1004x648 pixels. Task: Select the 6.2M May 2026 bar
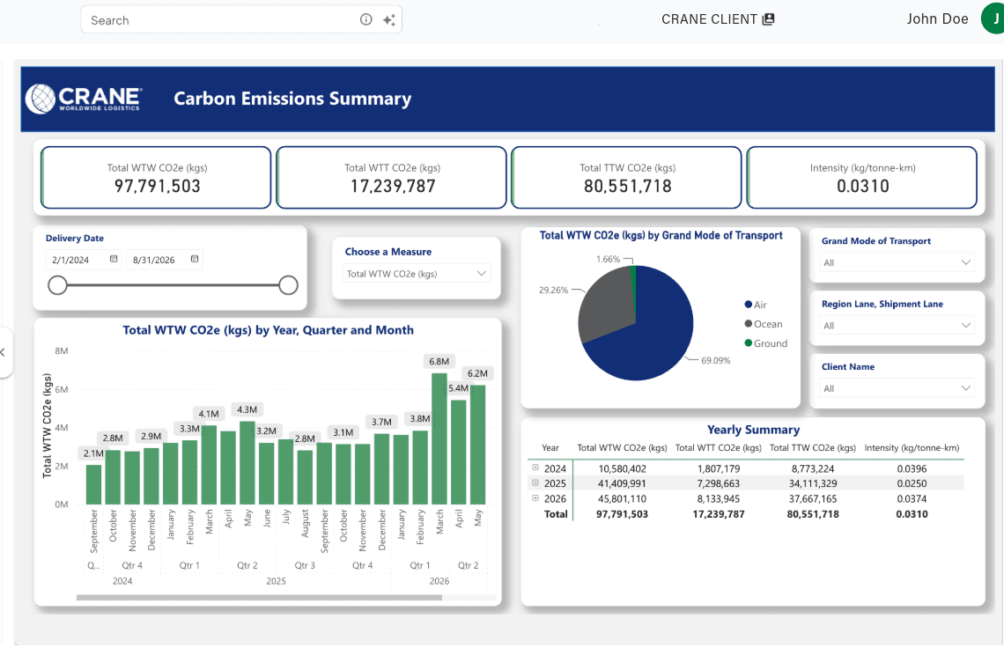click(477, 445)
